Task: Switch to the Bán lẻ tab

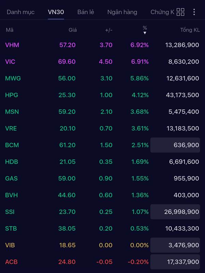Action: [86, 12]
